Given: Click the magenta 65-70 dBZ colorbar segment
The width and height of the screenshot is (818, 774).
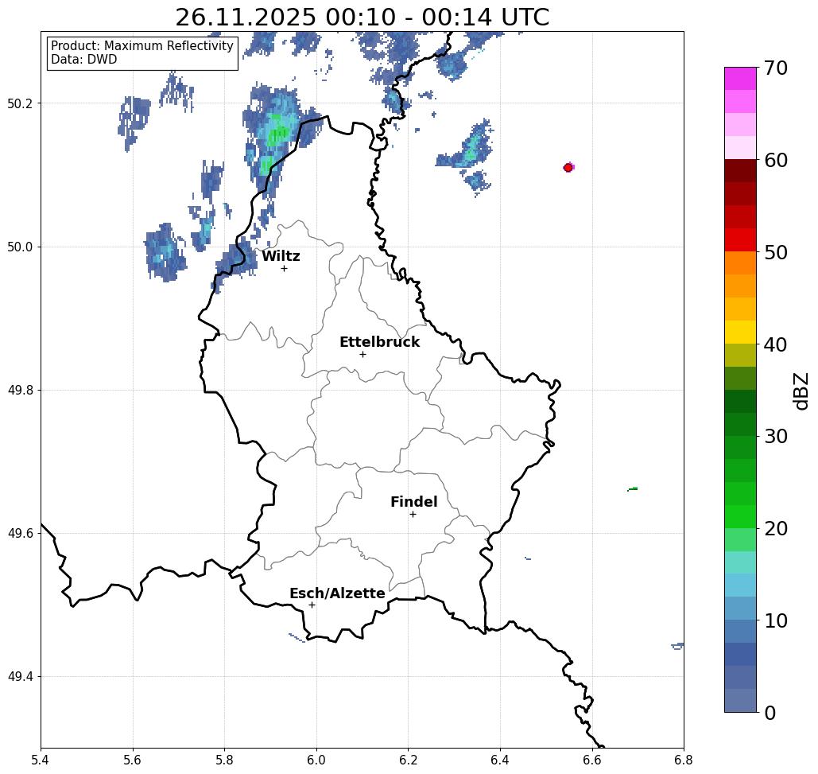Looking at the screenshot, I should point(740,79).
